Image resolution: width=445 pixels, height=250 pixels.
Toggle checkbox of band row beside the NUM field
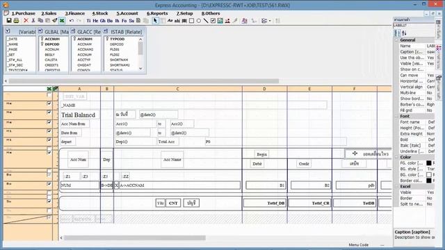pyautogui.click(x=49, y=184)
